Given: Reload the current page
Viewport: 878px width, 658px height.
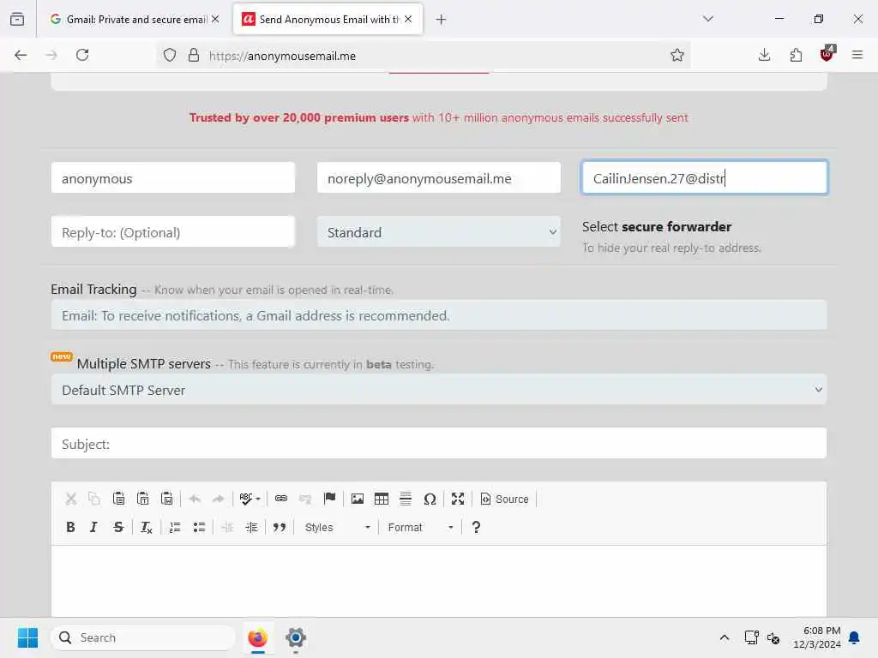Looking at the screenshot, I should (x=82, y=55).
